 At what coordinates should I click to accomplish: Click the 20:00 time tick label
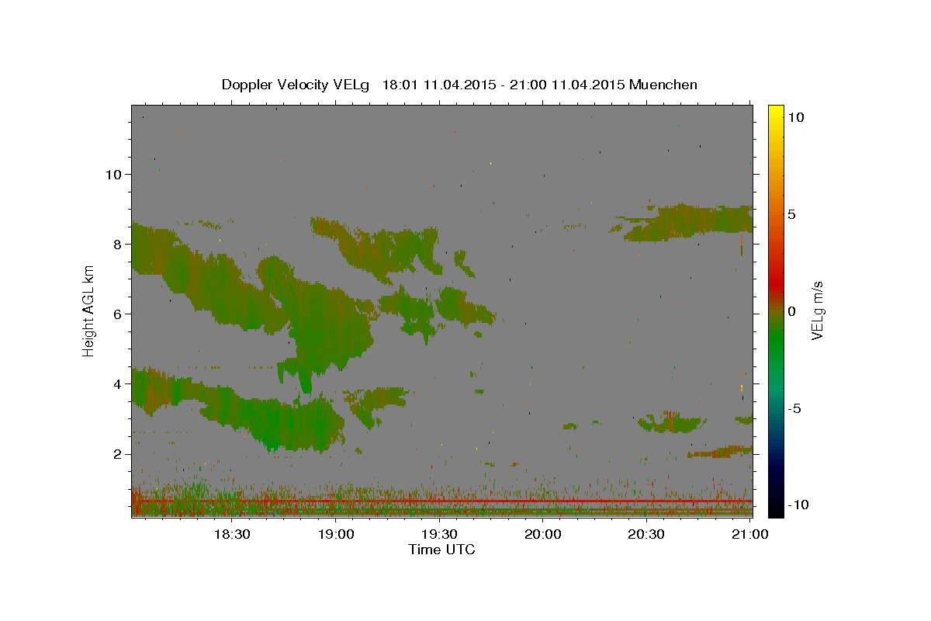[x=543, y=534]
